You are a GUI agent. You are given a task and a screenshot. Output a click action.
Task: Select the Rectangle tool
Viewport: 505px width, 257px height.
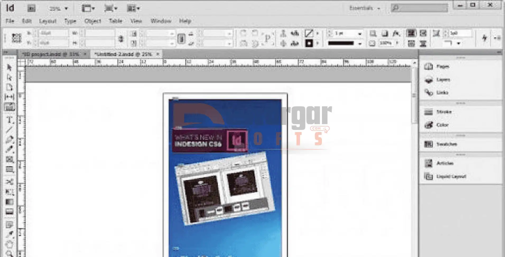[10, 170]
